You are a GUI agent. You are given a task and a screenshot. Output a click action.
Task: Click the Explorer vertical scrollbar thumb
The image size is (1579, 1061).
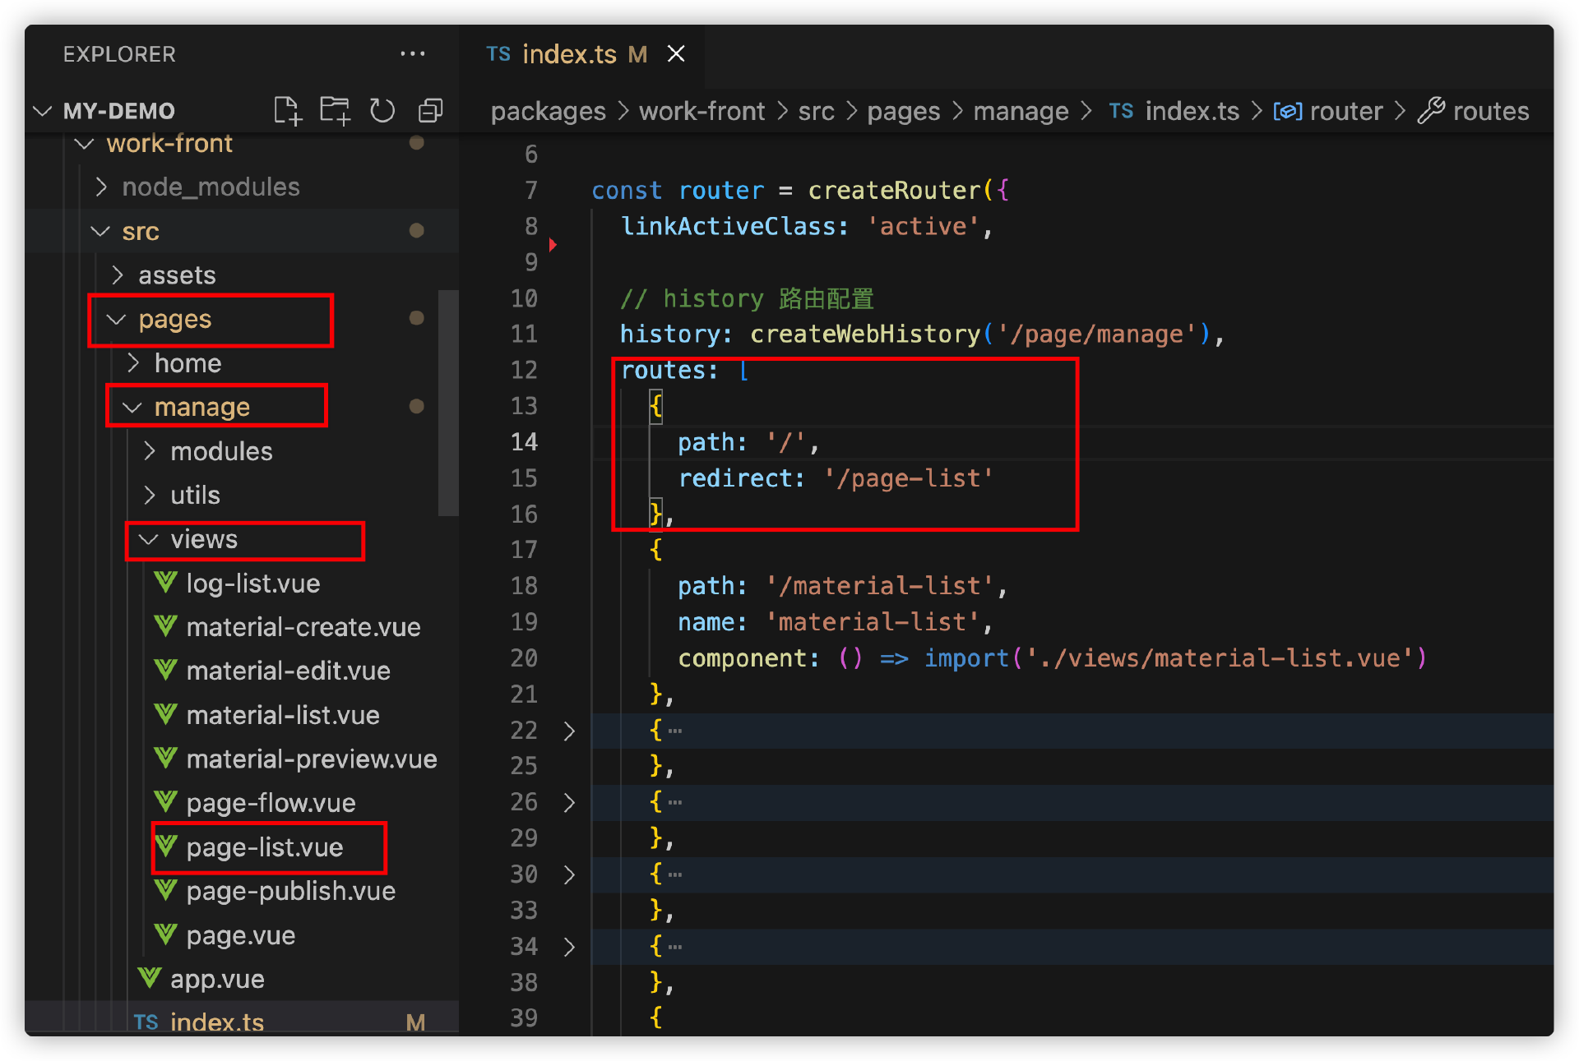tap(447, 403)
